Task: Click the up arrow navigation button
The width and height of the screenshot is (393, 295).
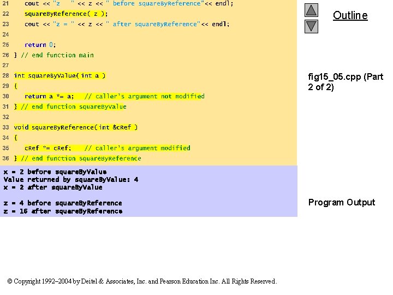Action: (x=311, y=10)
